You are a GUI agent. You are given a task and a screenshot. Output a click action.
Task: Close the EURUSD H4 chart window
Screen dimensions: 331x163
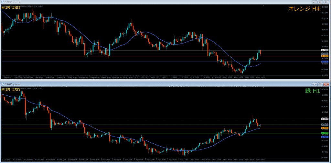[326, 2]
